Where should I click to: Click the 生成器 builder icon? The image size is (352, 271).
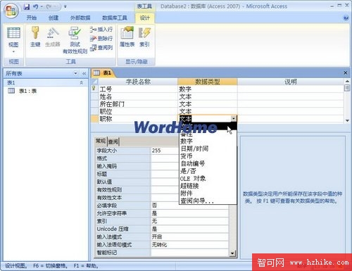tap(53, 37)
